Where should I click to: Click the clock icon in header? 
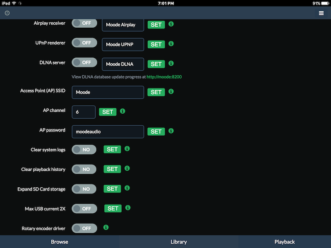coord(7,13)
